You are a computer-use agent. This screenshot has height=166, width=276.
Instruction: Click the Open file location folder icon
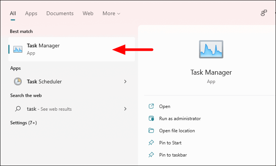pos(151,131)
